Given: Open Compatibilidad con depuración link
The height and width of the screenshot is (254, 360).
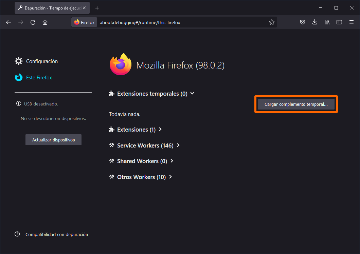Looking at the screenshot, I should 57,235.
